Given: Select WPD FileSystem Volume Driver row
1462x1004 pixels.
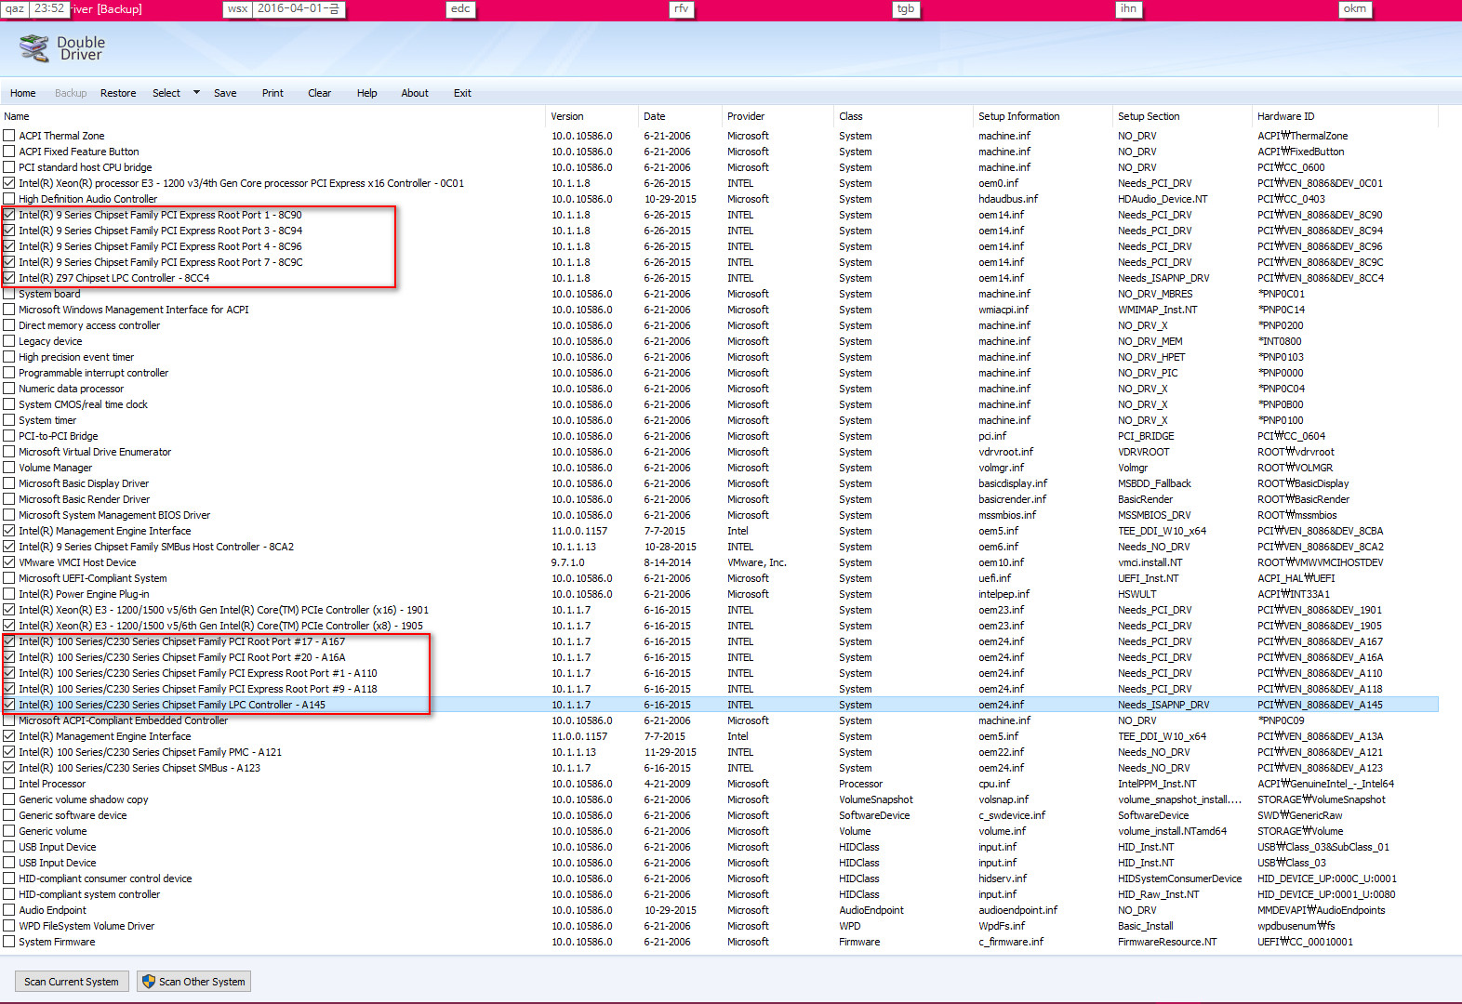Looking at the screenshot, I should 719,926.
